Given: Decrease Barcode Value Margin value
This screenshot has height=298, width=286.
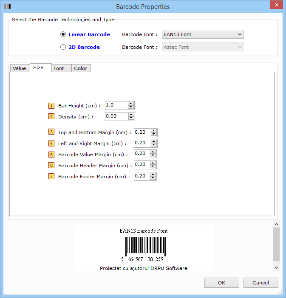Looking at the screenshot, I should [x=153, y=155].
